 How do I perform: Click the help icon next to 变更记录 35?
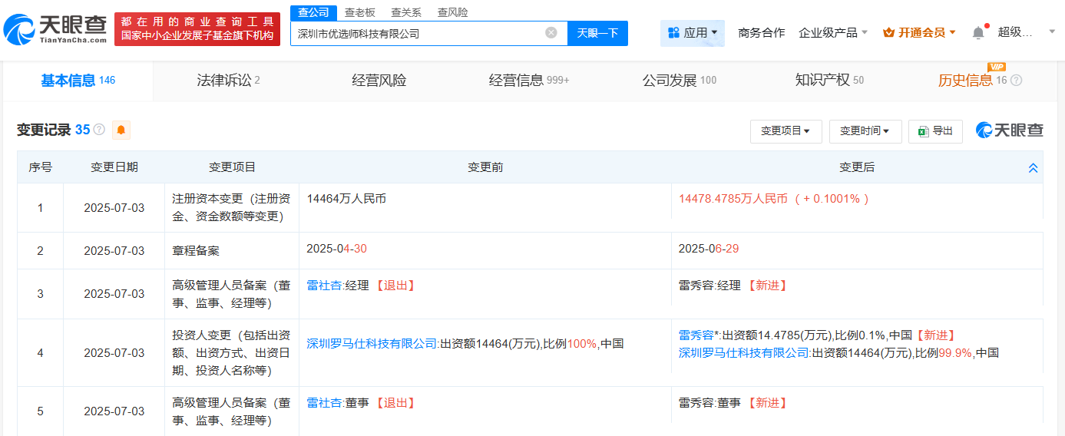coord(99,130)
